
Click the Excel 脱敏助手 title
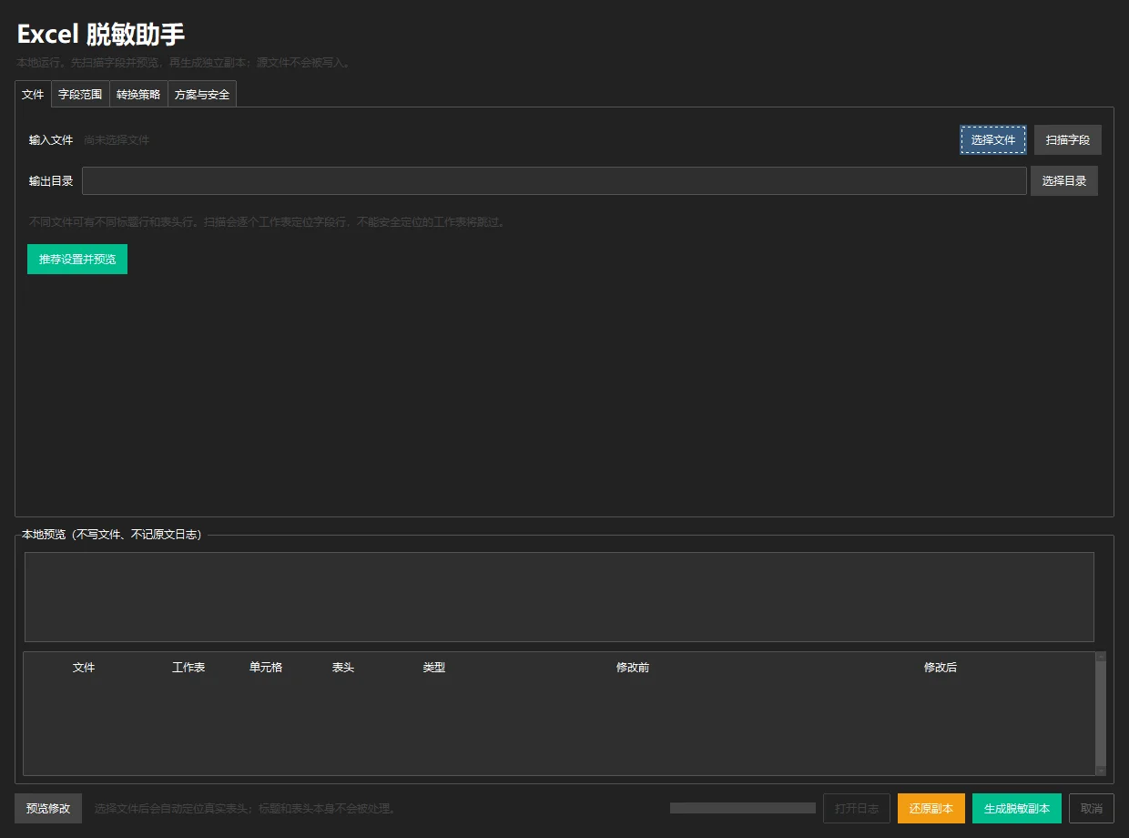[101, 35]
